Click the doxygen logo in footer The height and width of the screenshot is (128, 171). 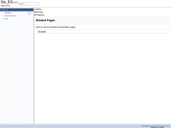(157, 126)
